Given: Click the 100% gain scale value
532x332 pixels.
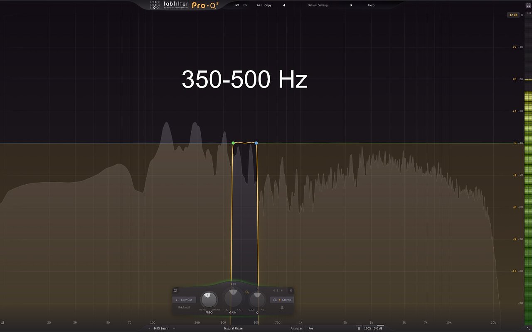Looking at the screenshot, I should click(x=368, y=328).
